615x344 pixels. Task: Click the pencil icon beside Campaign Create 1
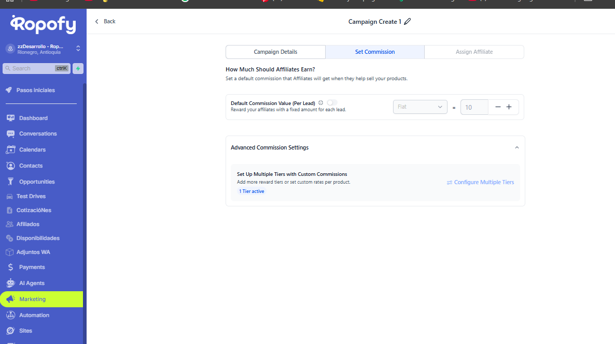pyautogui.click(x=408, y=22)
